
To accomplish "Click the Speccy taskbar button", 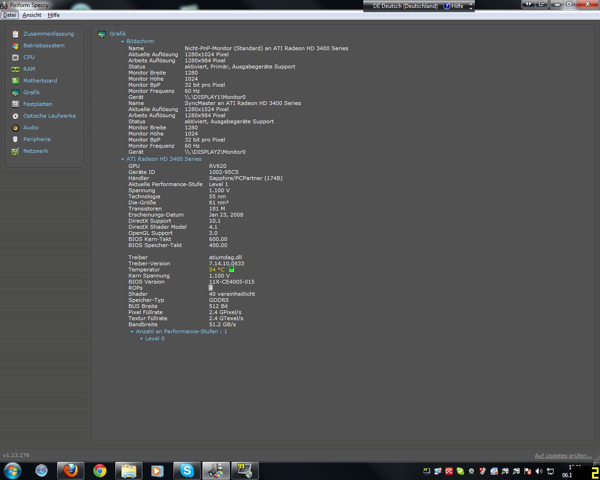I will pos(216,471).
